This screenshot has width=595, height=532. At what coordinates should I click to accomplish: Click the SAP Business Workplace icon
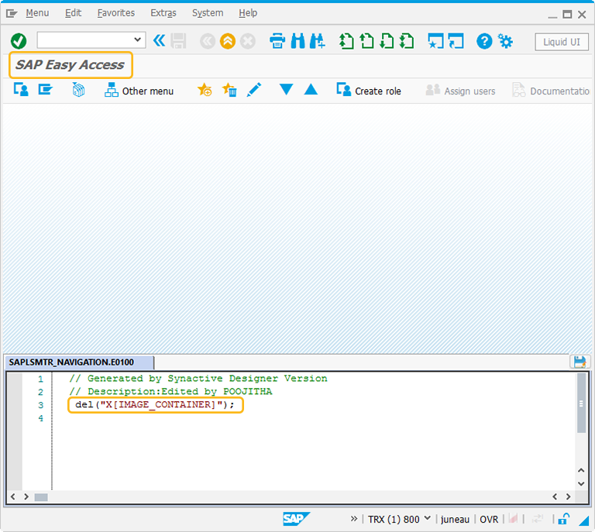pyautogui.click(x=78, y=90)
